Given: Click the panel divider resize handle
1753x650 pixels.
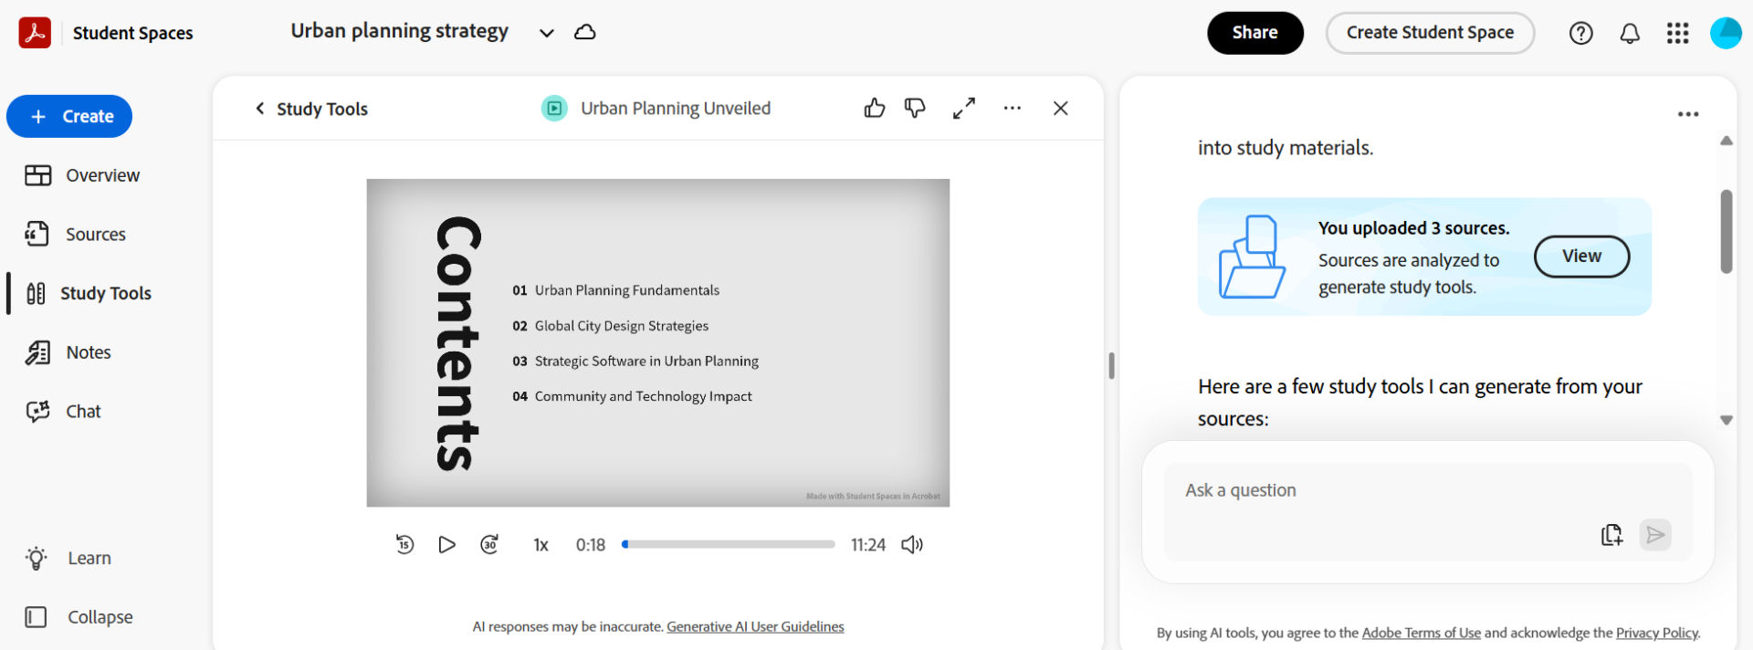Looking at the screenshot, I should pos(1111,366).
